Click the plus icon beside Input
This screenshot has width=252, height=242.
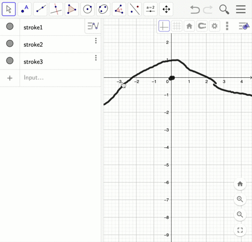point(10,78)
